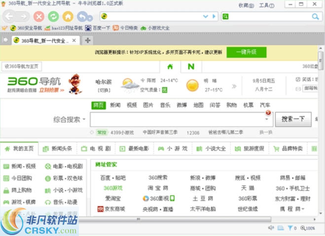Expand weather forecast with double chevron
Screen dimensions: 325x236
click(234, 86)
